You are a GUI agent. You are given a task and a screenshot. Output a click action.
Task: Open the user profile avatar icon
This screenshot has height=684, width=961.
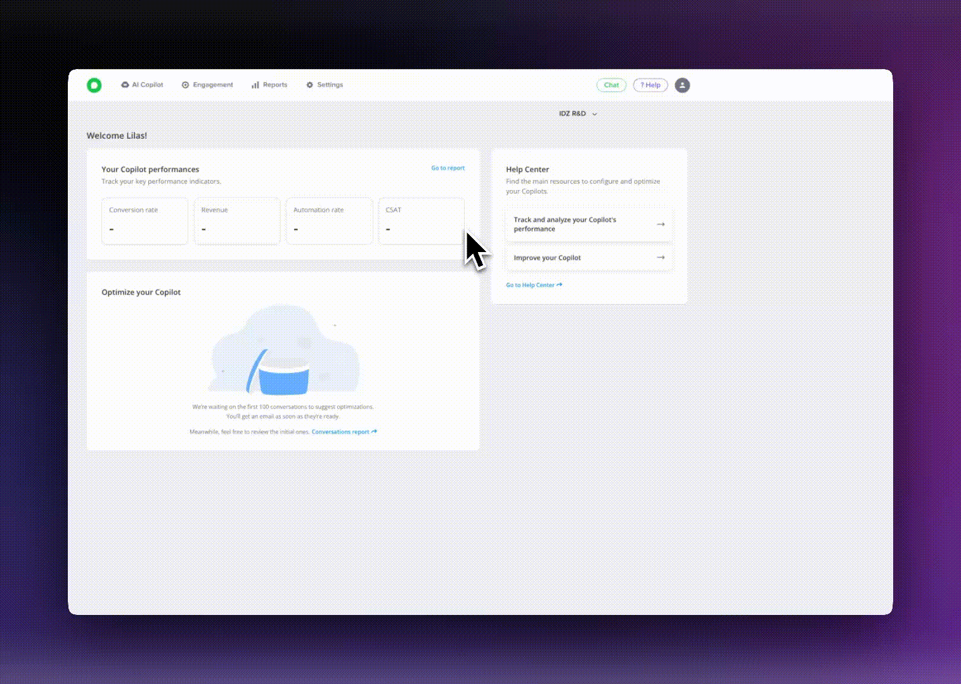[682, 85]
